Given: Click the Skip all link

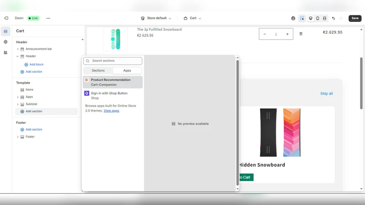Looking at the screenshot, I should tap(326, 93).
